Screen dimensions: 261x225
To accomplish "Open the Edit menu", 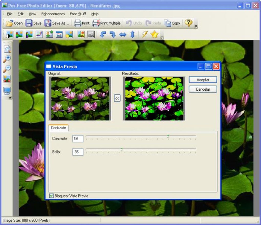I will (x=20, y=14).
